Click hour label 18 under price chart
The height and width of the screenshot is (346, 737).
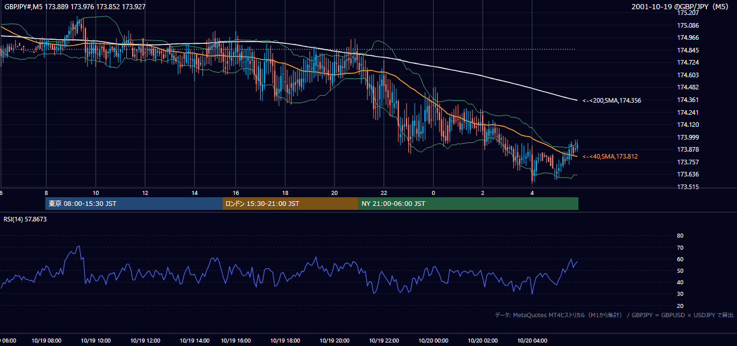(285, 193)
